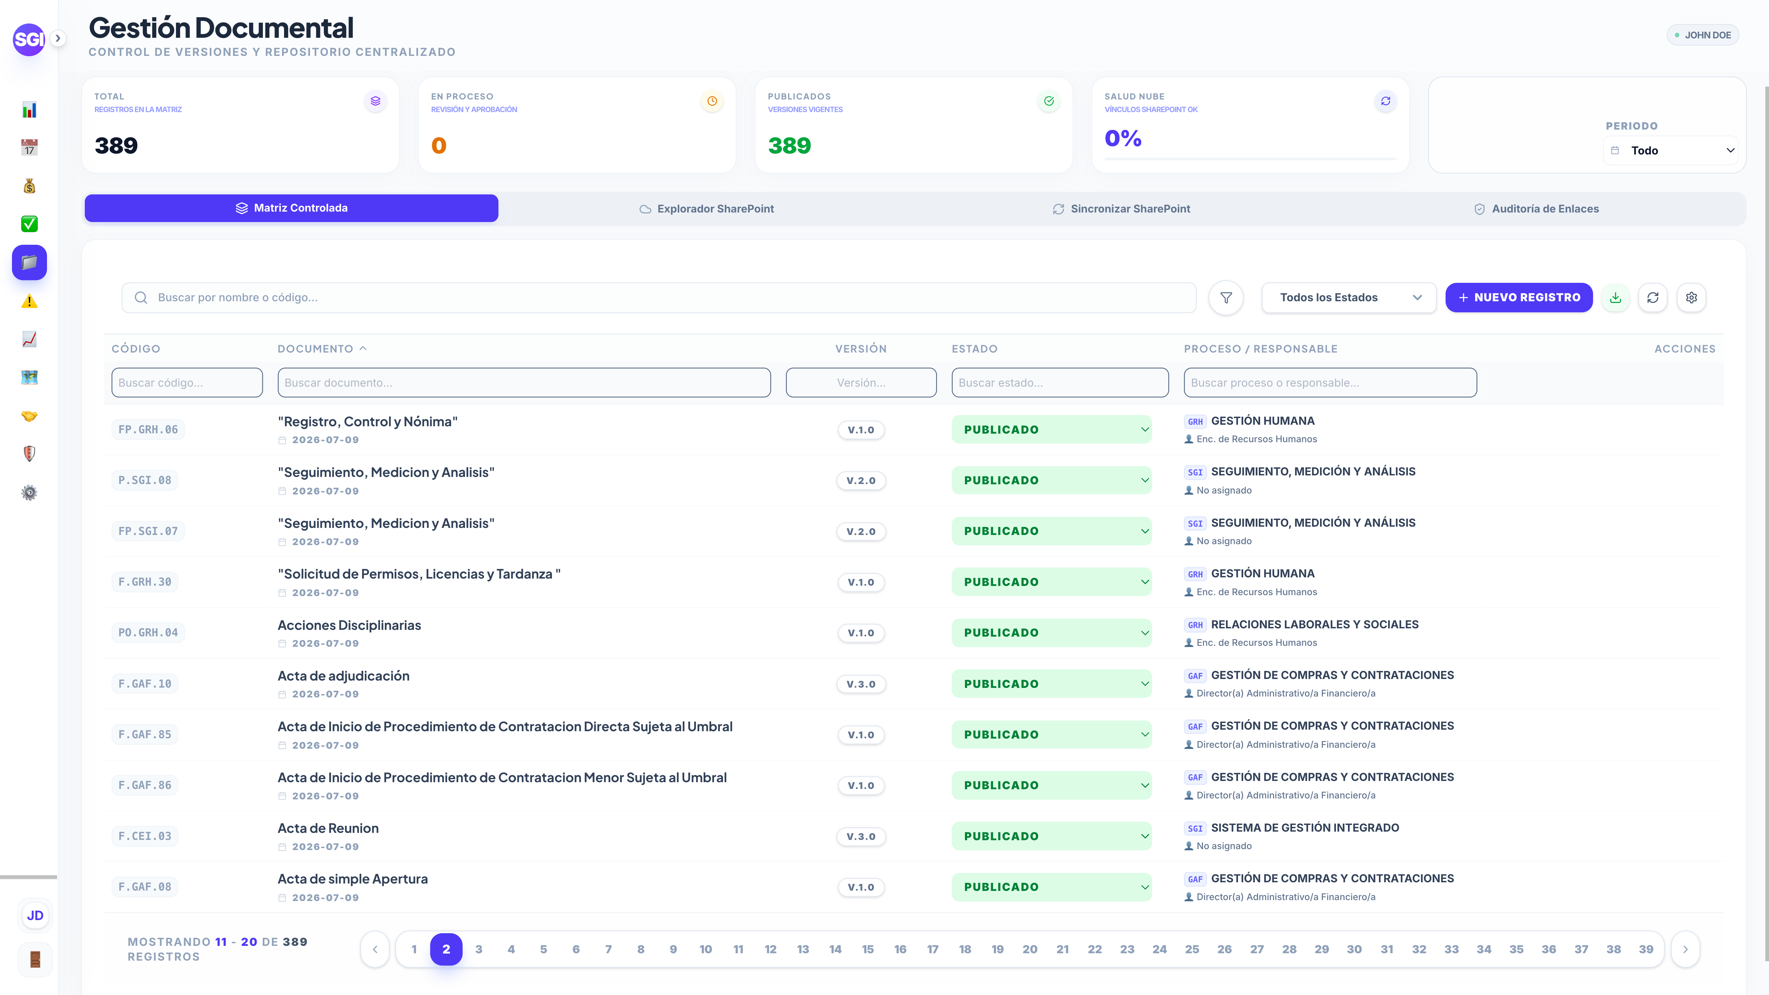
Task: Click the funnel filter icon button
Action: 1226,297
